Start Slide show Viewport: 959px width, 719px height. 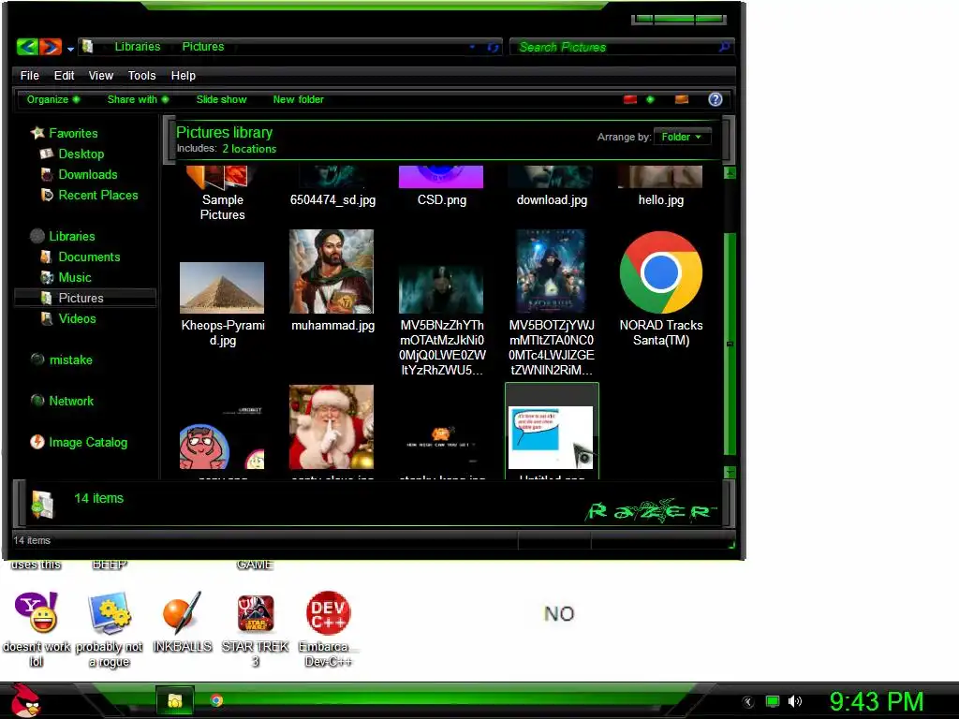click(x=221, y=99)
